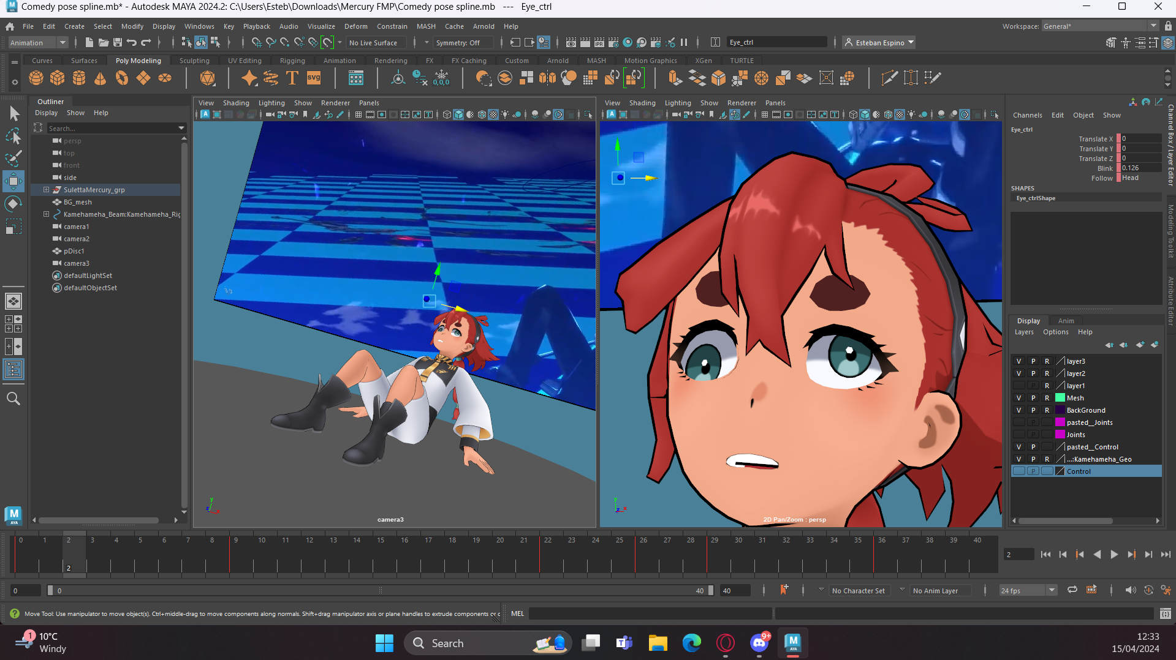Pick the Paint selection tool
This screenshot has height=660, width=1176.
coord(13,159)
